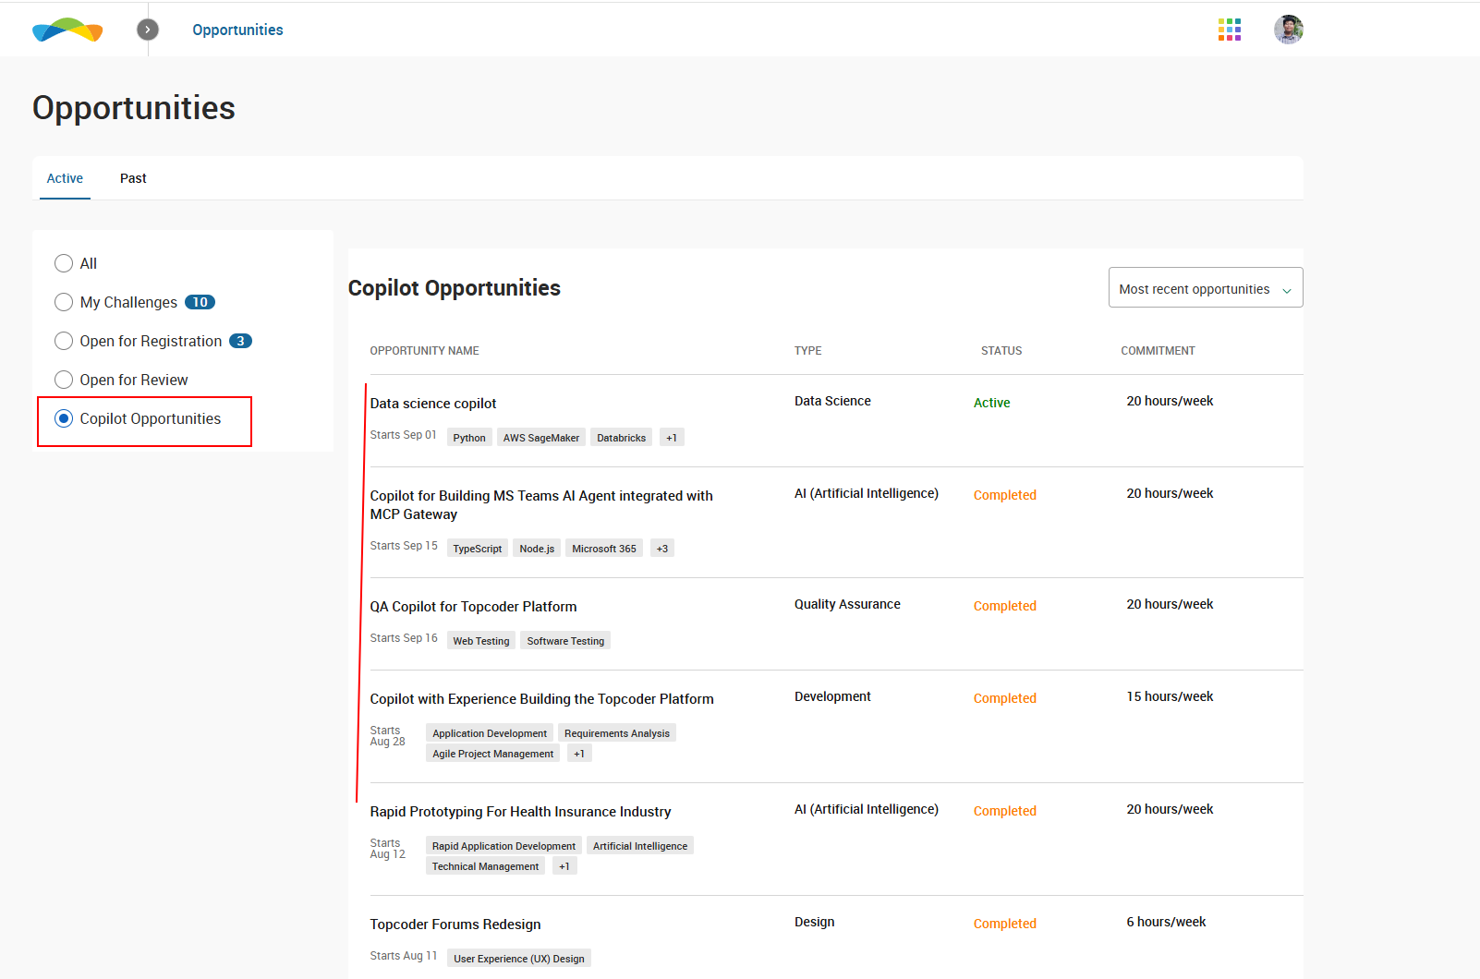The height and width of the screenshot is (979, 1480).
Task: Open the user profile avatar
Action: (x=1288, y=30)
